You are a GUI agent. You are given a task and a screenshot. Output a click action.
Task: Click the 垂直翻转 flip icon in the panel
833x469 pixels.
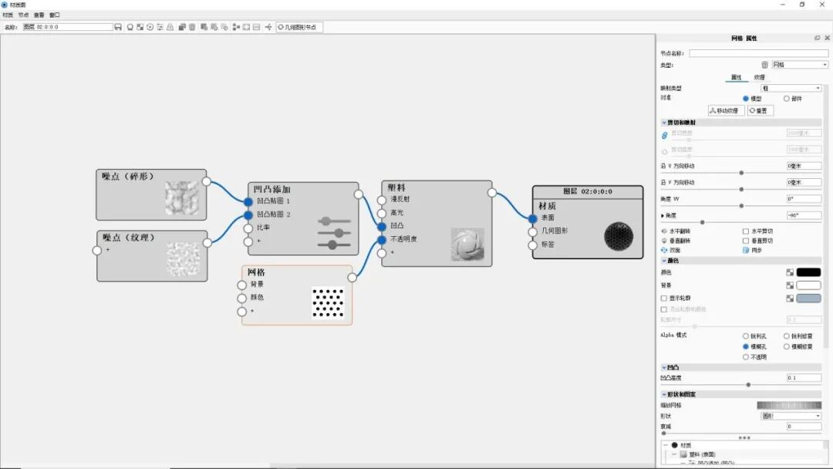[x=663, y=241]
